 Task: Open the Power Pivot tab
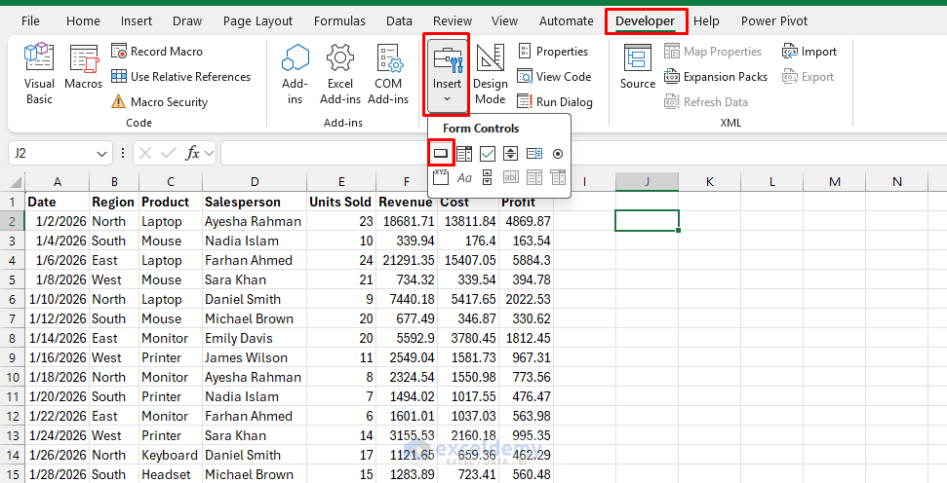point(774,21)
